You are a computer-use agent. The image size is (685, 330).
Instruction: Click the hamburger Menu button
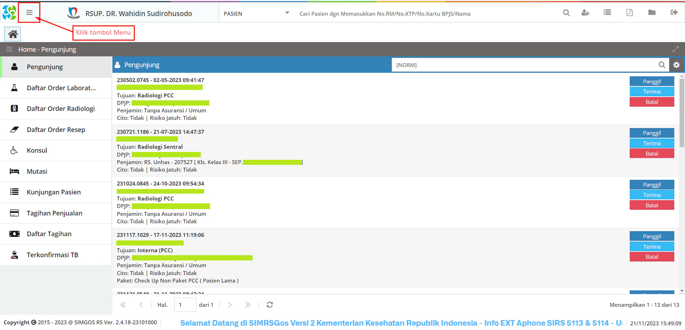tap(29, 13)
